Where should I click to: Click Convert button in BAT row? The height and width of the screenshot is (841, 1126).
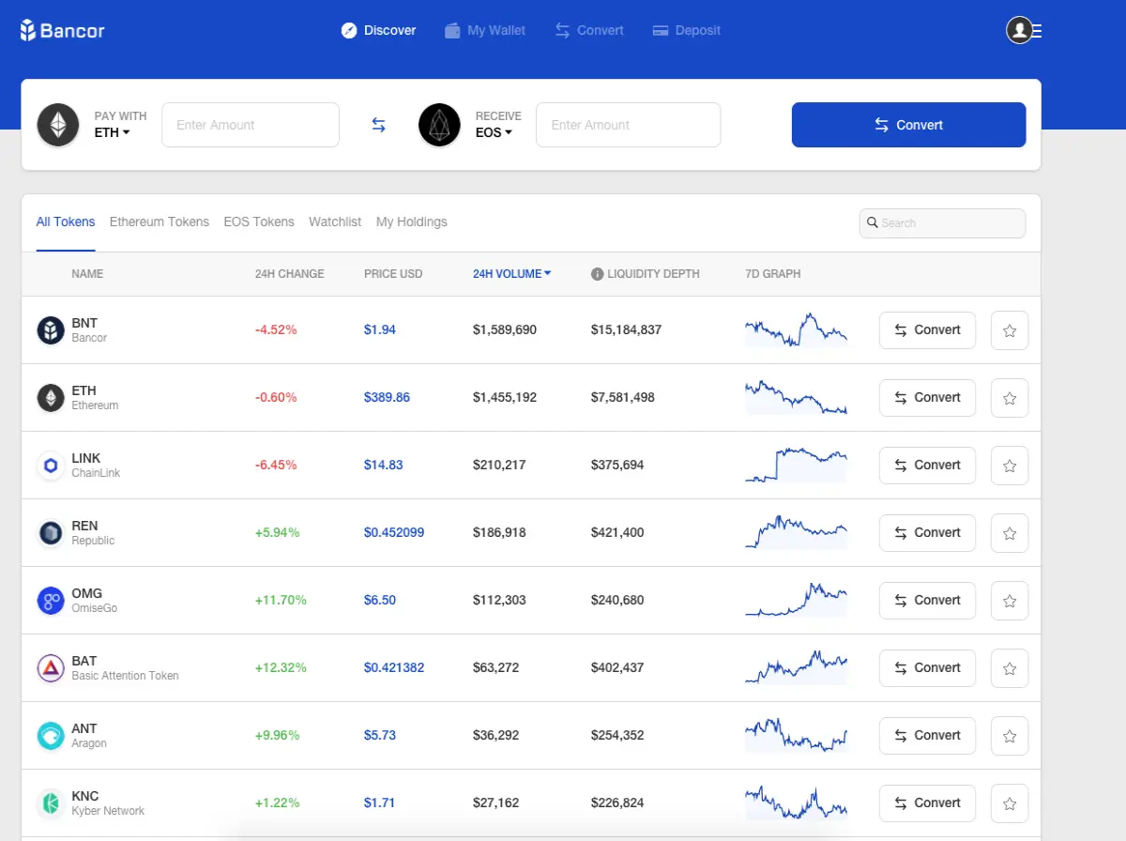click(x=927, y=668)
